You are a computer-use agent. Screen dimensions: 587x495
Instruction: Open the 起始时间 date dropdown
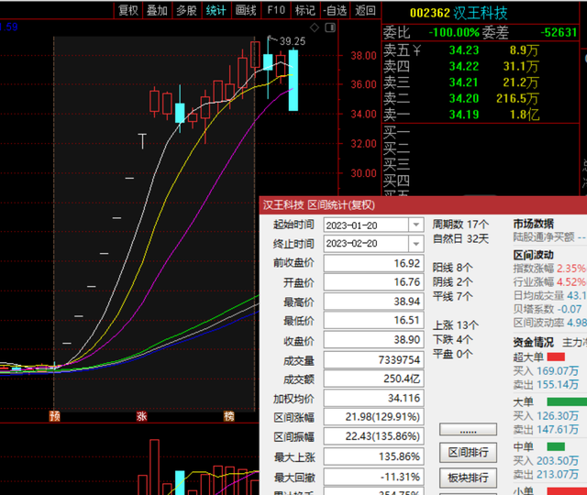[416, 225]
